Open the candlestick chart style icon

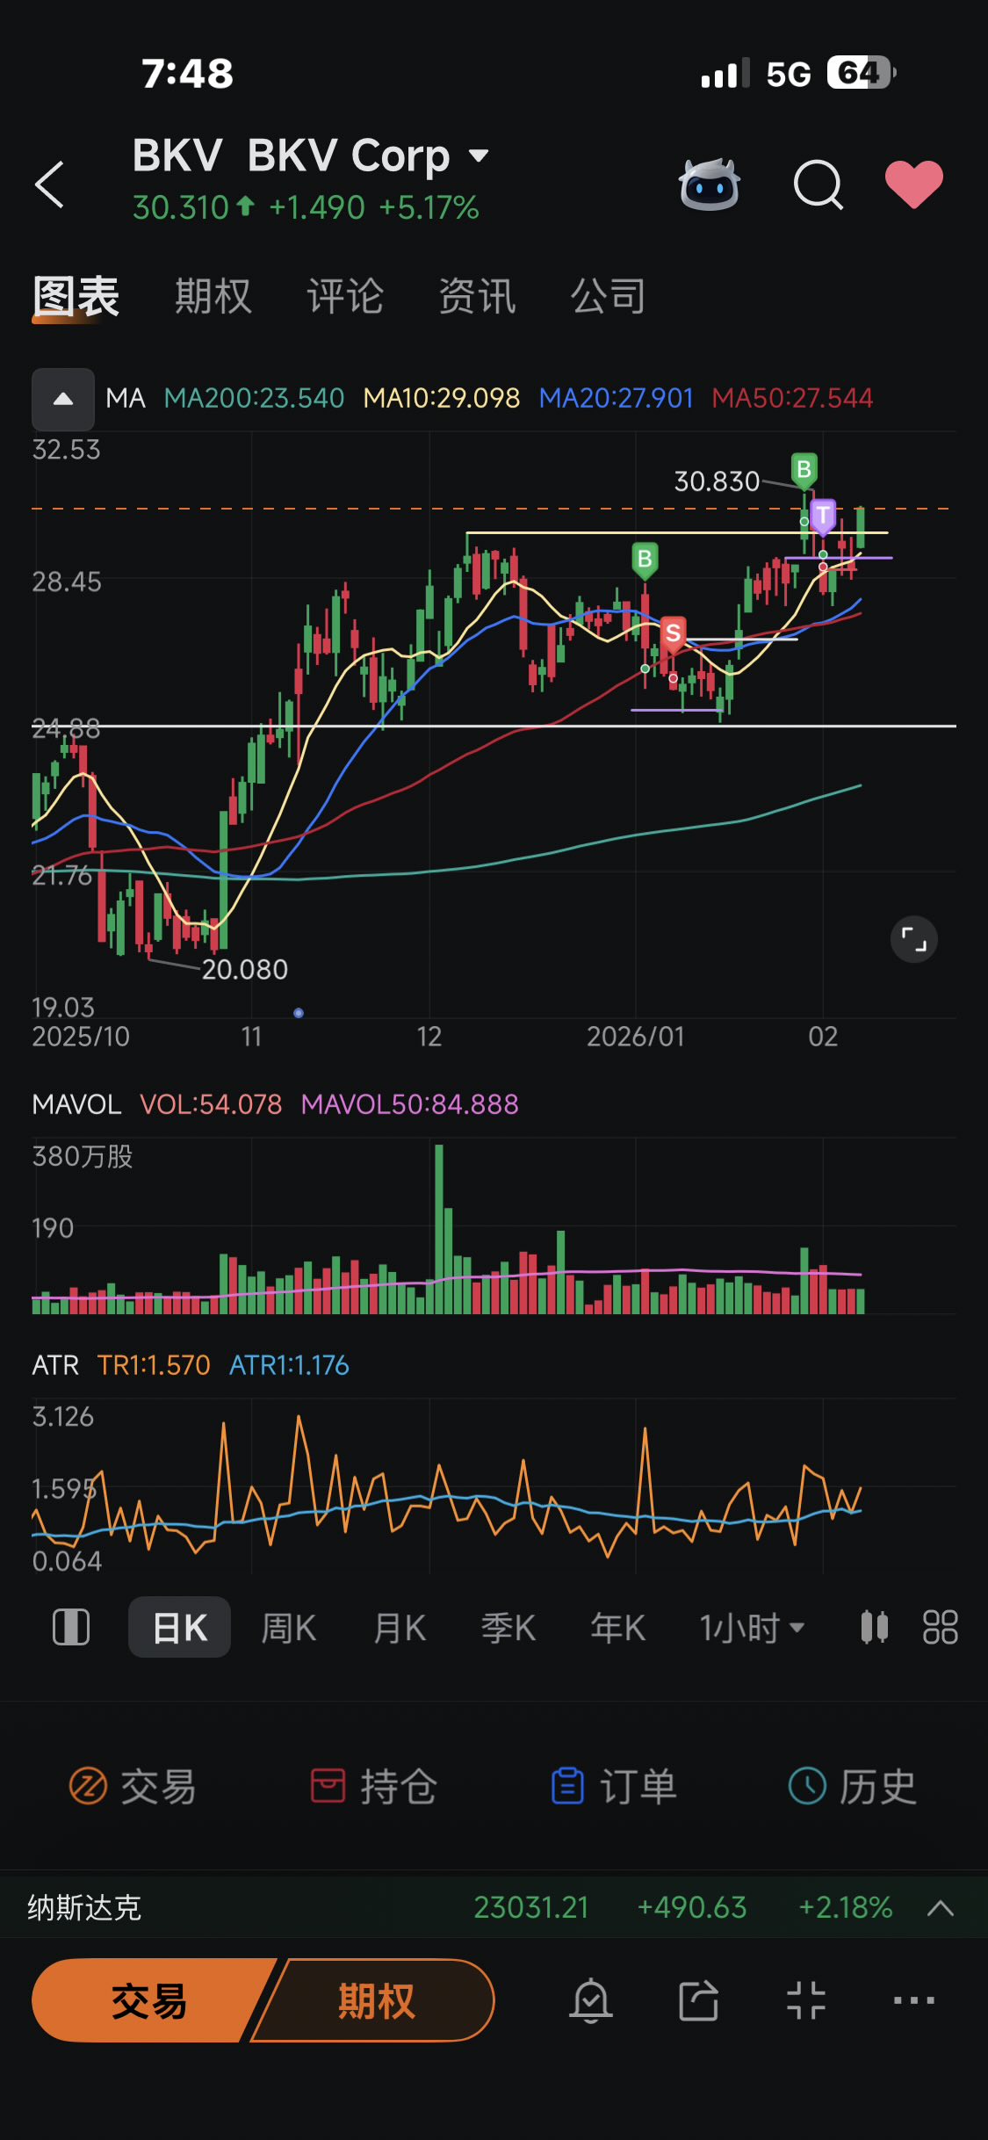pos(874,1627)
